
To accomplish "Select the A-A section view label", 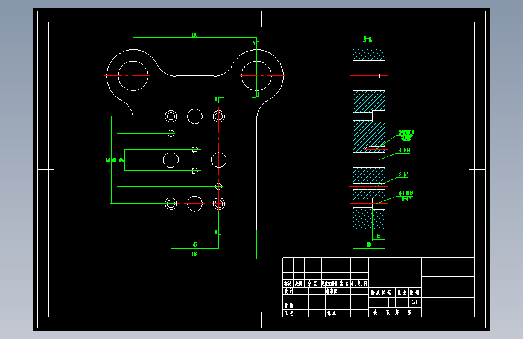I will (367, 39).
